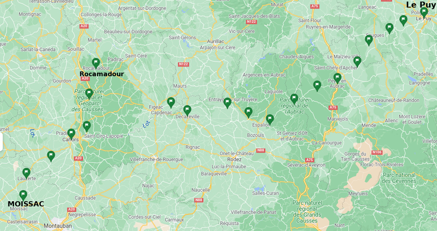Select the flag marker above Saugues
437x231 pixels.
click(369, 40)
